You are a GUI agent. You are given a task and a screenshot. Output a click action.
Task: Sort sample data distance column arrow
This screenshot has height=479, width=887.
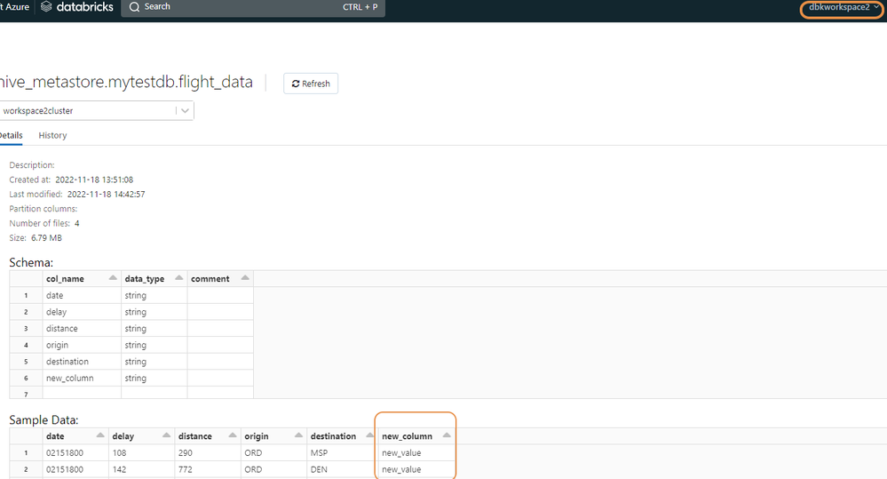(233, 435)
